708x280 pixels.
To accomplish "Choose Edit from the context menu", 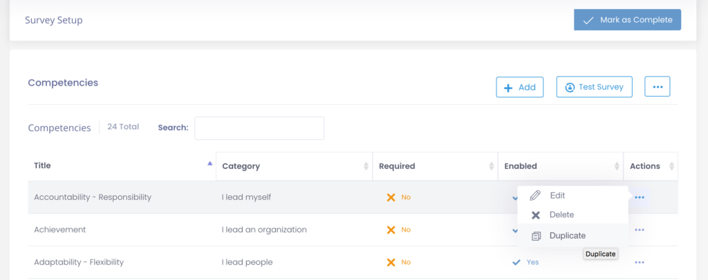I will click(557, 196).
